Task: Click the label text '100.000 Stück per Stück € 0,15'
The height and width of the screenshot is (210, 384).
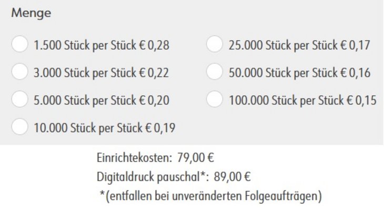Action: (x=302, y=101)
